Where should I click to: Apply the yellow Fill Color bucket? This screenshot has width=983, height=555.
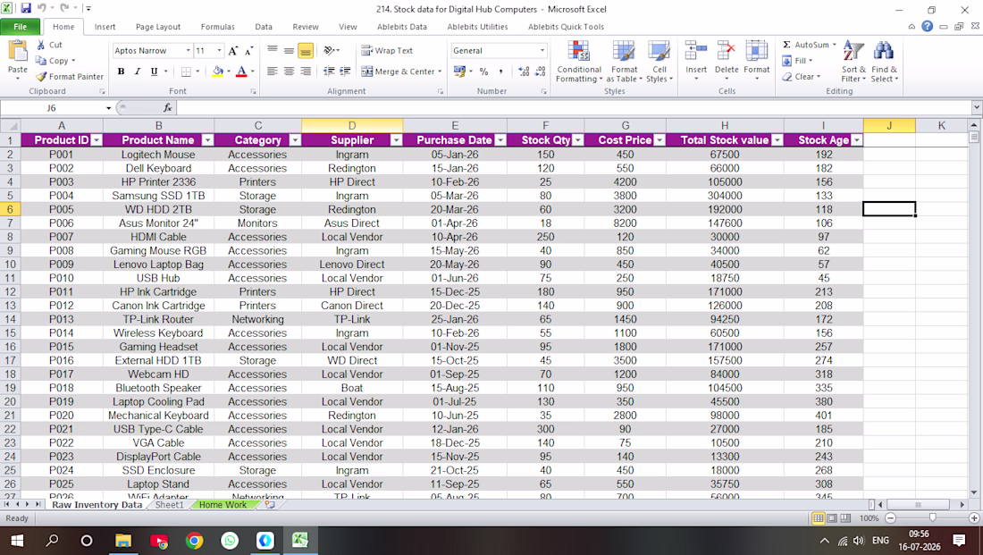[x=217, y=71]
